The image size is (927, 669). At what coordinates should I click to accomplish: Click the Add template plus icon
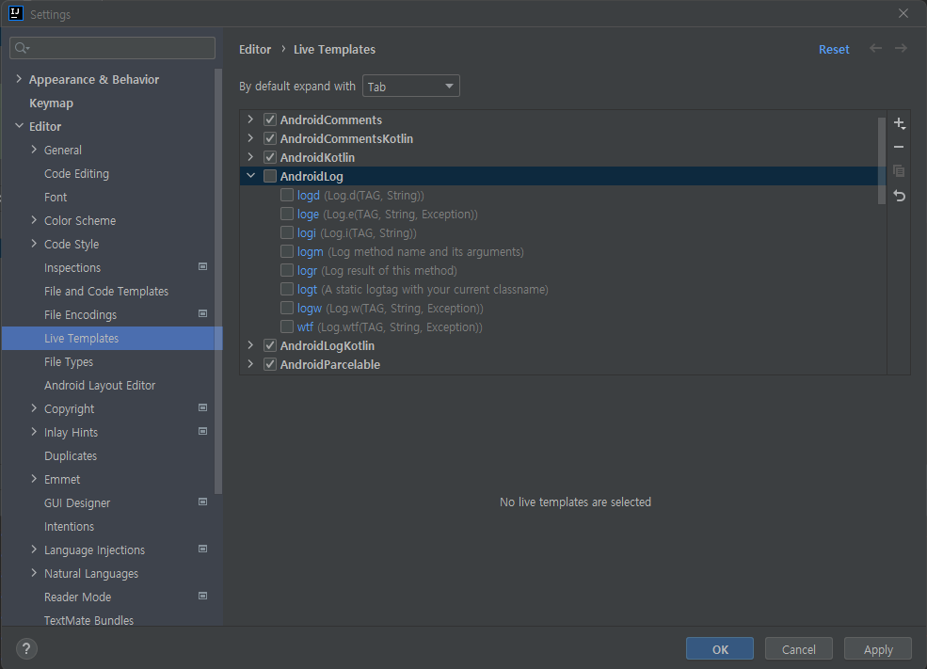pos(899,123)
